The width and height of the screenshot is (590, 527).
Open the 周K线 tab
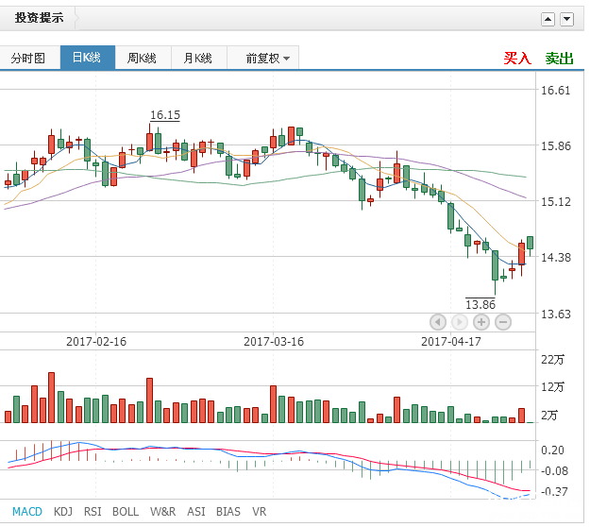coord(143,58)
